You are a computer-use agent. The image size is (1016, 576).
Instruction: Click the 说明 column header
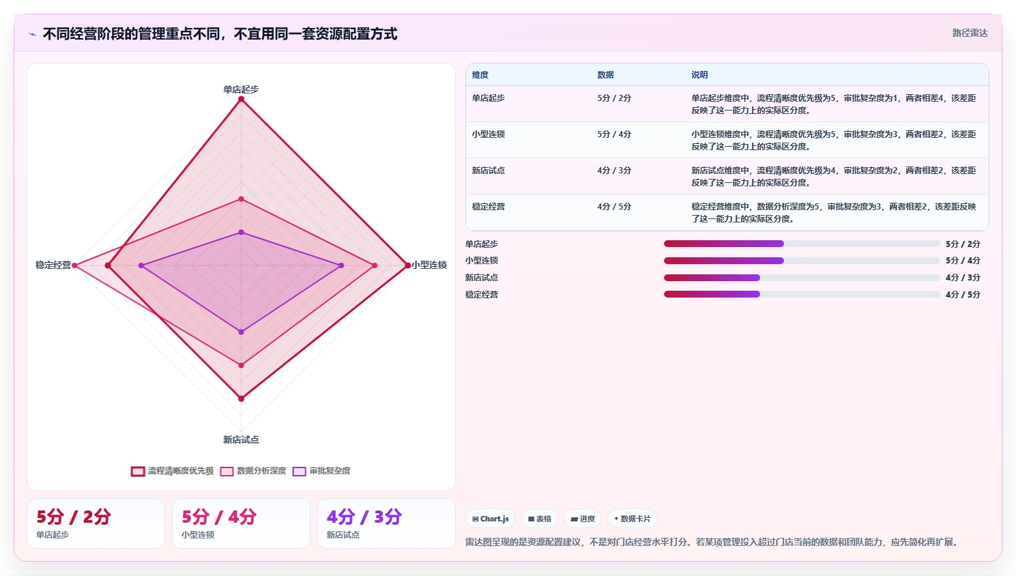click(x=699, y=75)
